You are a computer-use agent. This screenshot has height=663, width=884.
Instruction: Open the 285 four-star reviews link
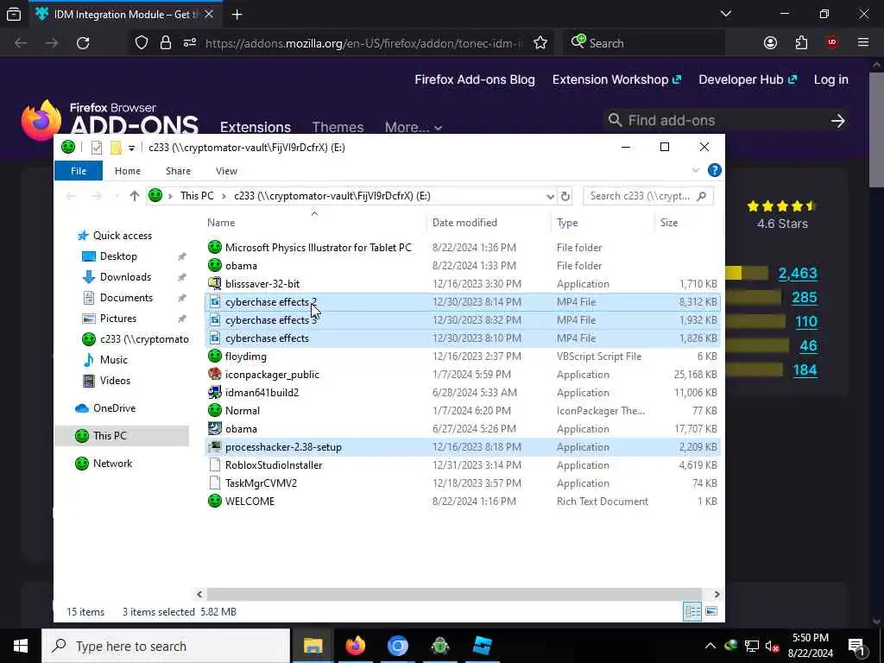tap(805, 297)
